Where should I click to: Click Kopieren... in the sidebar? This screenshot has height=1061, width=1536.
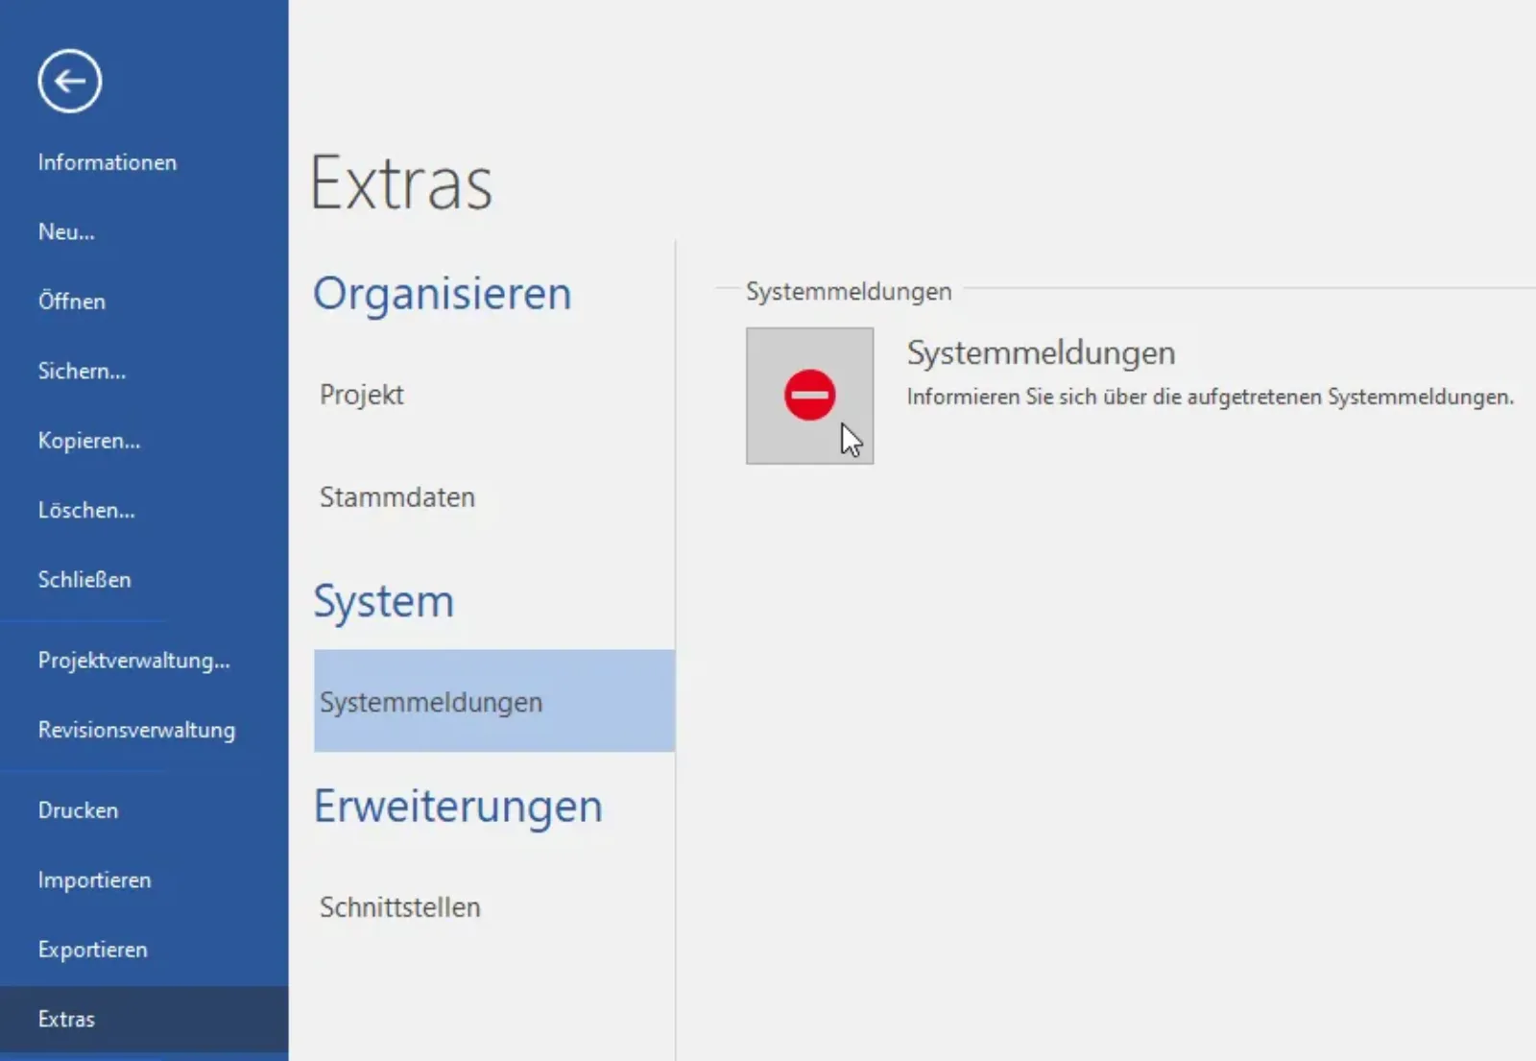[89, 441]
